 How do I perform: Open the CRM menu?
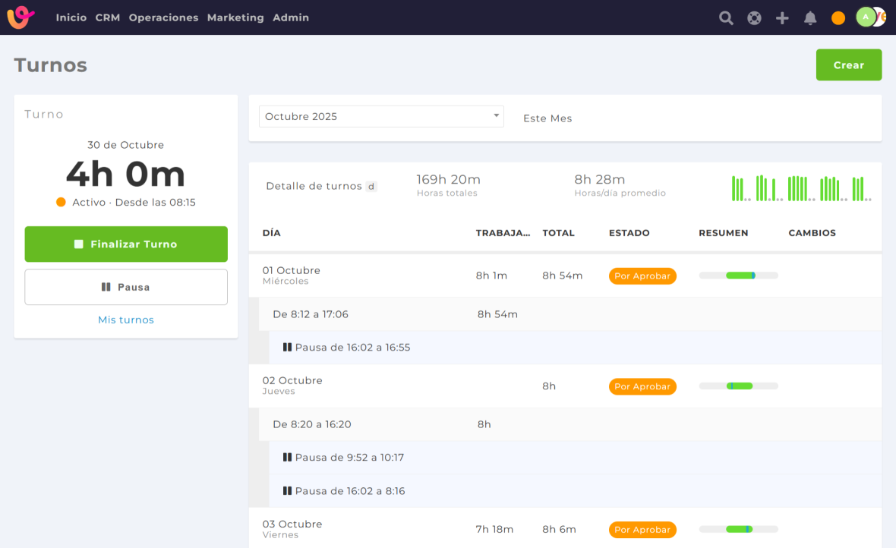[x=107, y=17]
